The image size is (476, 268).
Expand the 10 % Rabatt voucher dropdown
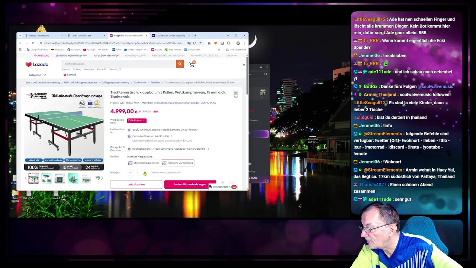pos(137,121)
